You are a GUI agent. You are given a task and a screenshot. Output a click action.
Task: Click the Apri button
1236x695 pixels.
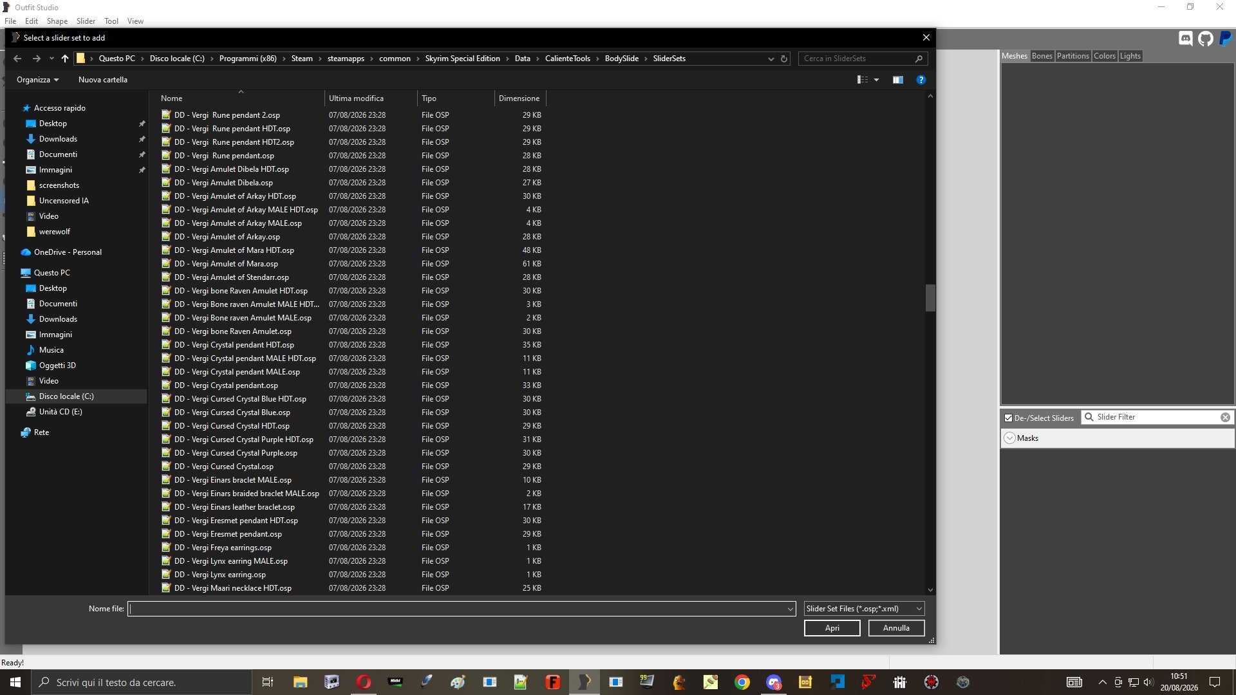pos(832,628)
